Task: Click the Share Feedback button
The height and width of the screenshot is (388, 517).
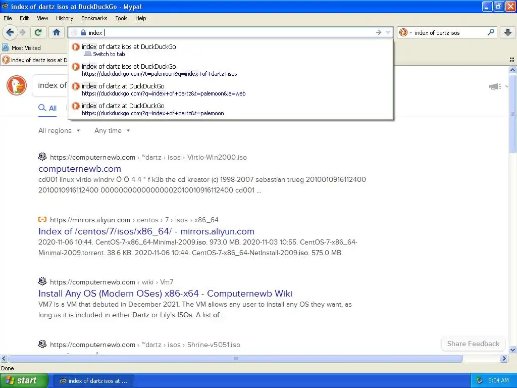Action: click(473, 344)
